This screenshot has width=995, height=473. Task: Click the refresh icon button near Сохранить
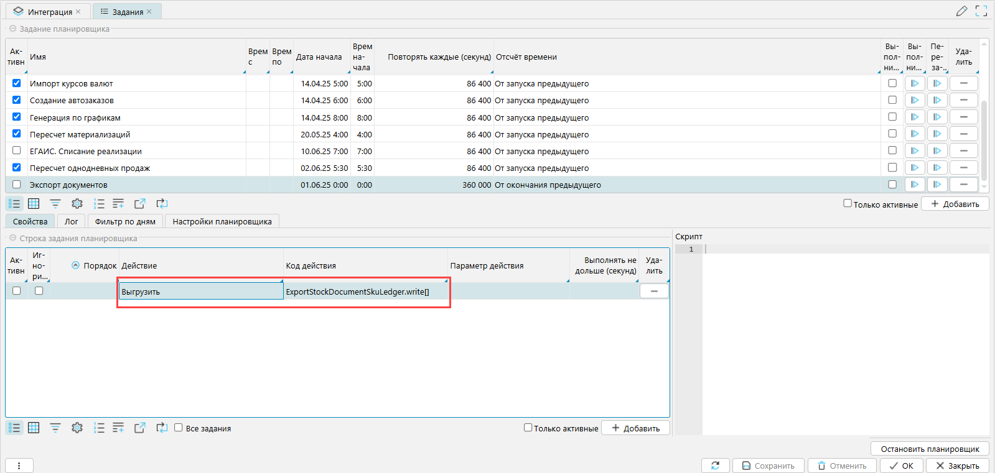tap(715, 466)
